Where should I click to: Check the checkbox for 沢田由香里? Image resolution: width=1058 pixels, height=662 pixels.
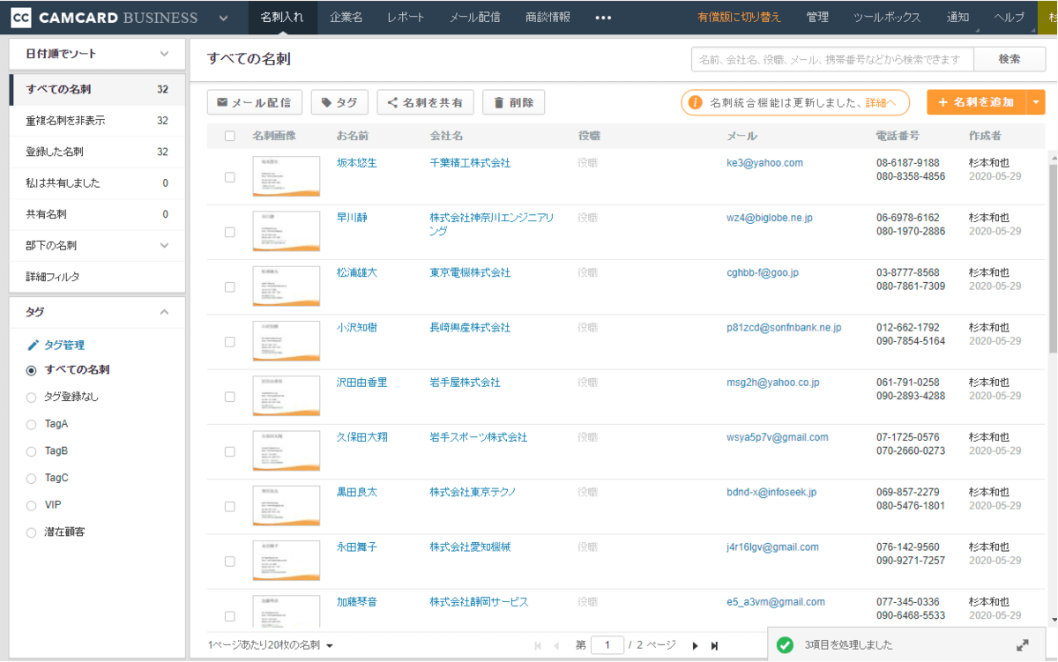click(x=230, y=397)
